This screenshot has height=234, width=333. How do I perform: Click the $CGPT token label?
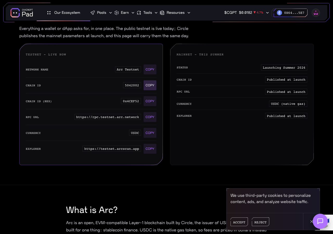point(230,13)
